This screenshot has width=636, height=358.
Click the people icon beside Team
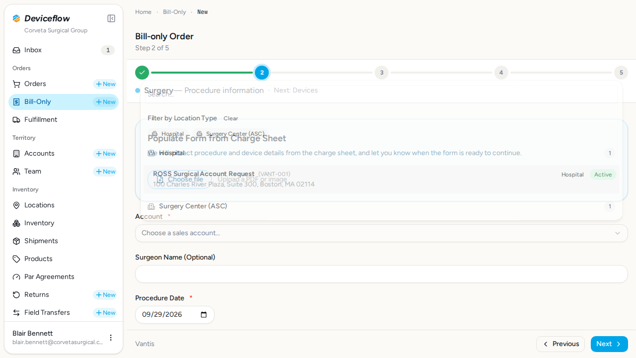[x=16, y=172]
